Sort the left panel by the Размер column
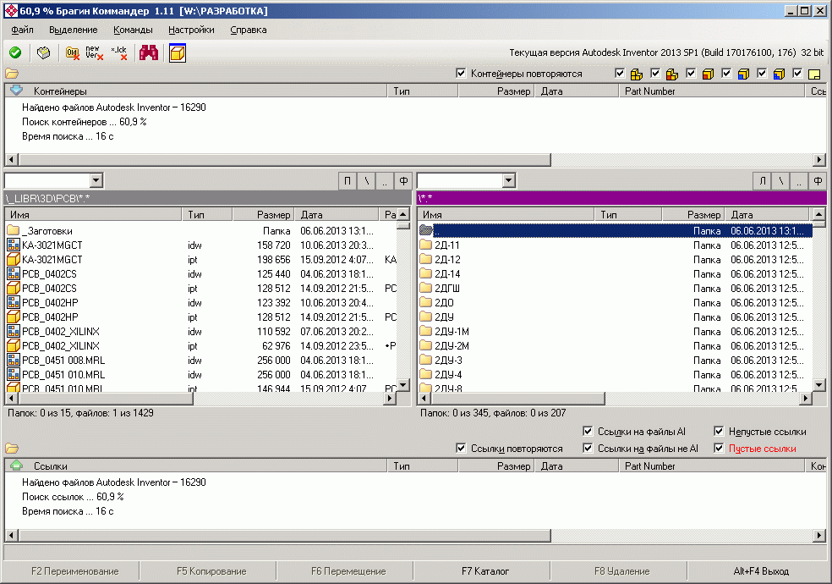The image size is (832, 584). 263,214
